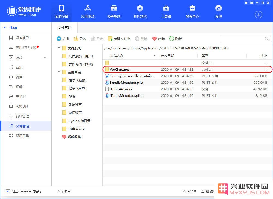Click the 收藏 favorite heart button

(x=159, y=39)
